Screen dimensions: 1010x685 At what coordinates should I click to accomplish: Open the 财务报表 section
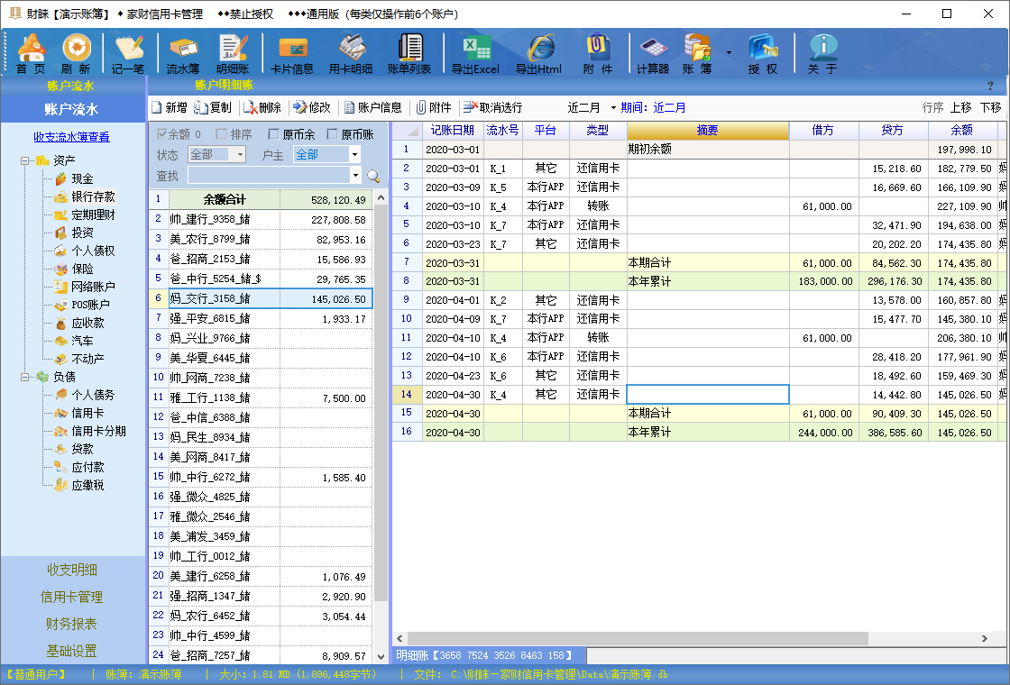point(70,624)
